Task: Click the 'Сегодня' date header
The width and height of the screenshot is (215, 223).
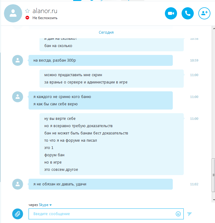Action: pyautogui.click(x=106, y=32)
